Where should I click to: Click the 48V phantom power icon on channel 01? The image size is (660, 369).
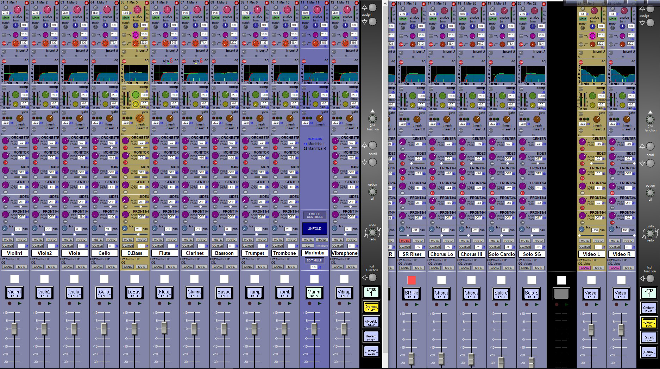pyautogui.click(x=27, y=3)
